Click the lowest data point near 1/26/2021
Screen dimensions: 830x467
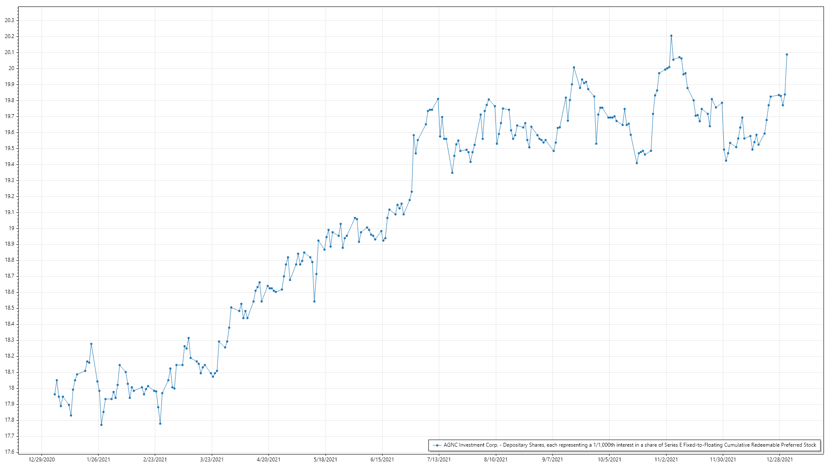tap(101, 425)
